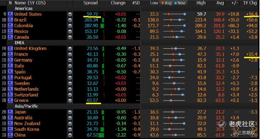
Task: Select China change value -2.22
Action: coord(121,135)
